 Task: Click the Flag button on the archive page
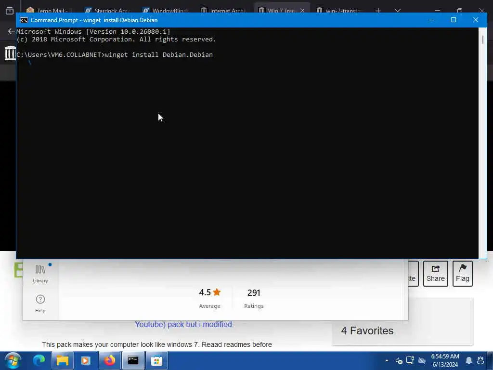(463, 274)
